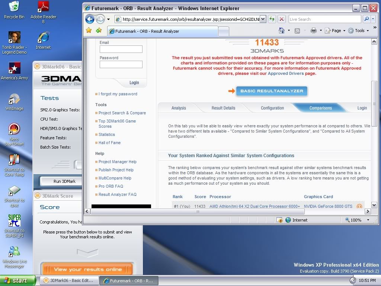Focus the Live Search box
This screenshot has width=381, height=286.
325,19
